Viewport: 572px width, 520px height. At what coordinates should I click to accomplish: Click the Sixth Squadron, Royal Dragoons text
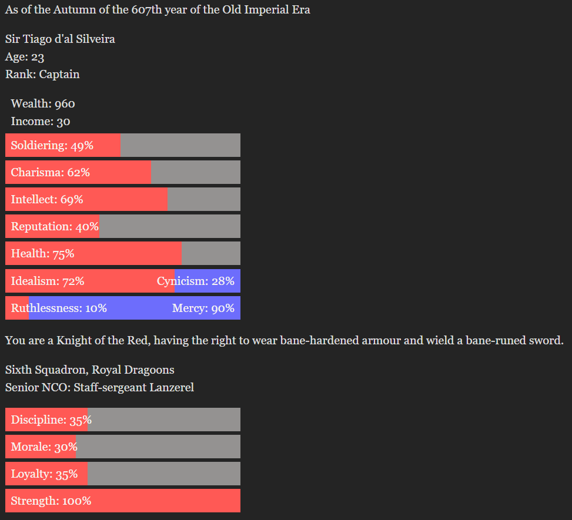coord(89,370)
